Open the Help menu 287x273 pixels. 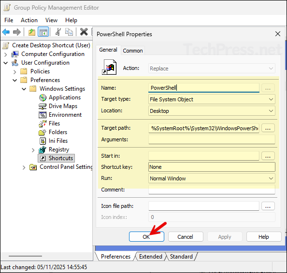pyautogui.click(x=71, y=20)
